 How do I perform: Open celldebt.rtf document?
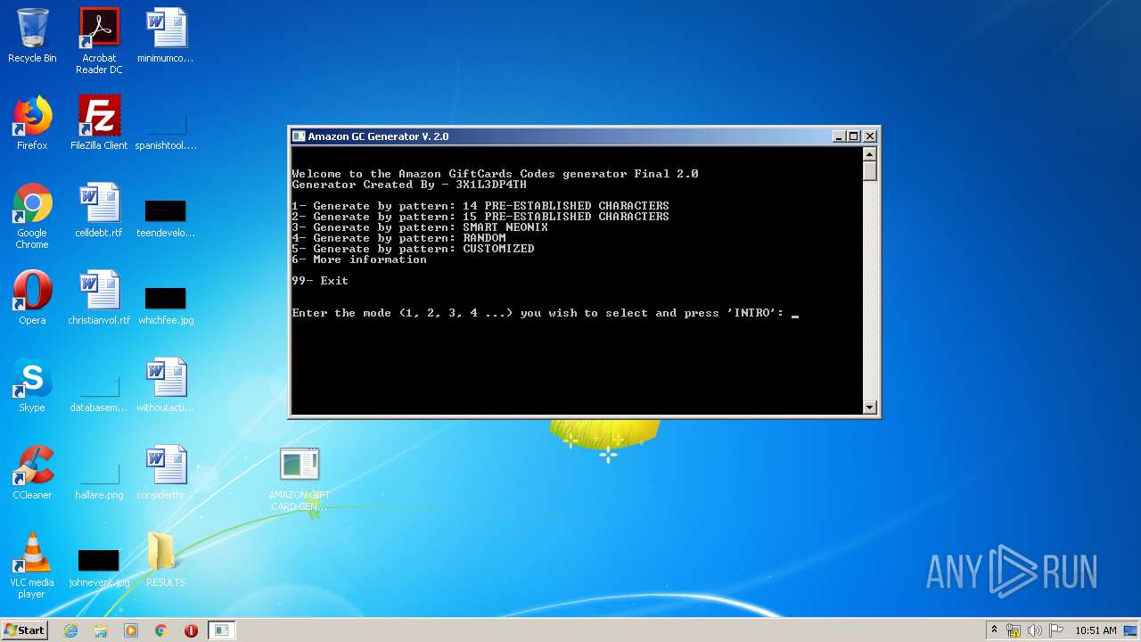point(99,210)
